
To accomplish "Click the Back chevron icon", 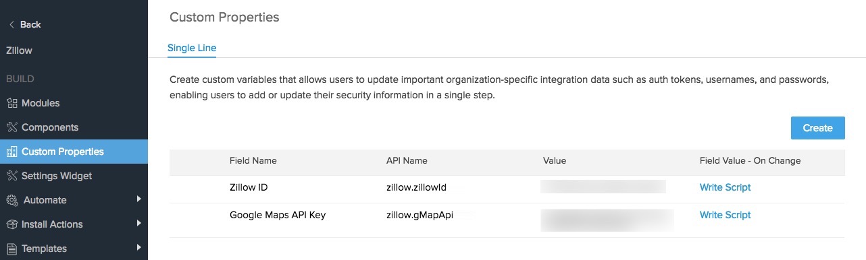I will [x=11, y=24].
